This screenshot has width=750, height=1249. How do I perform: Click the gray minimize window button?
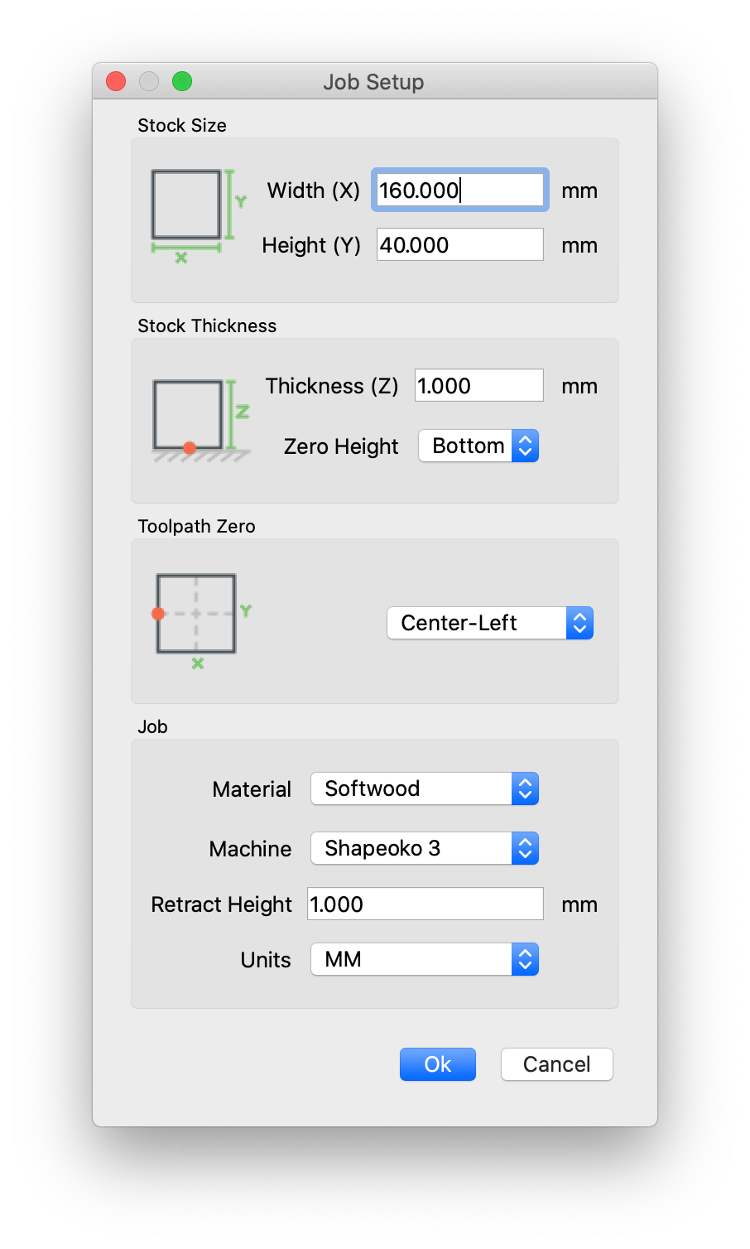(149, 81)
